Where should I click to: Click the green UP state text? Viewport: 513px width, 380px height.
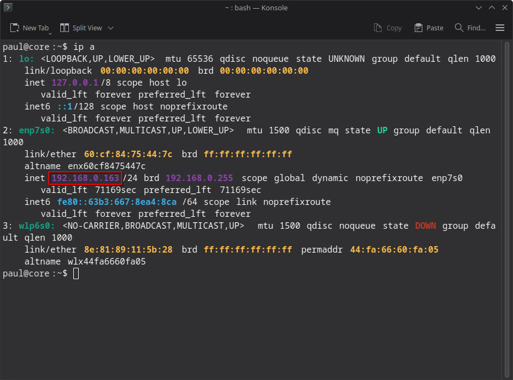tap(382, 130)
